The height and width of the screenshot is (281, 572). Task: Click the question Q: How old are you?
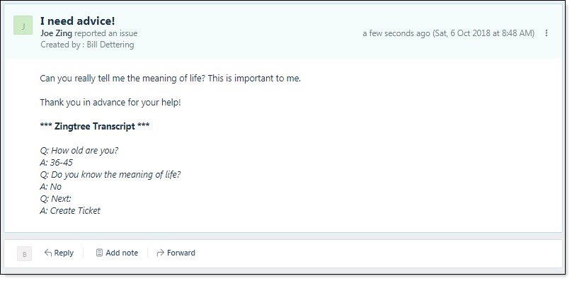(79, 150)
